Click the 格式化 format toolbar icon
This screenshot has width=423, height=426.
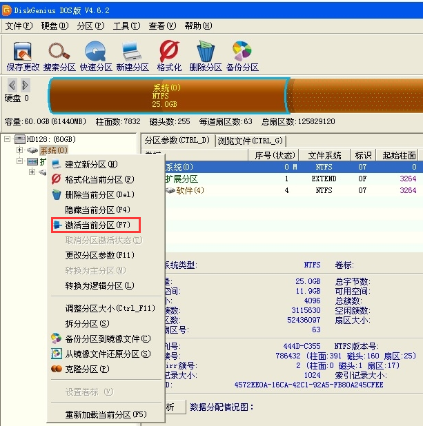169,55
